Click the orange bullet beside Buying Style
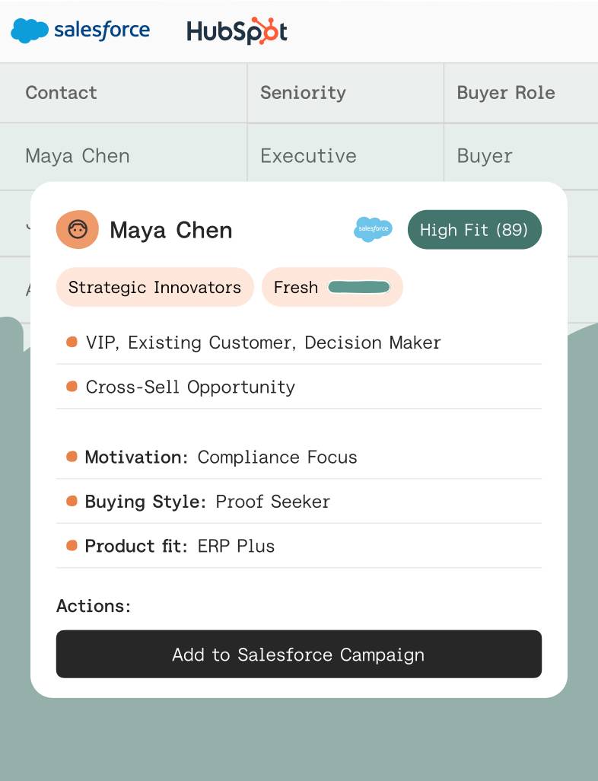Viewport: 598px width, 781px height. pos(72,501)
